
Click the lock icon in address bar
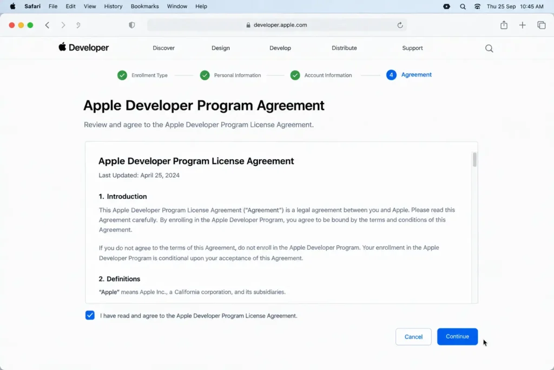248,25
